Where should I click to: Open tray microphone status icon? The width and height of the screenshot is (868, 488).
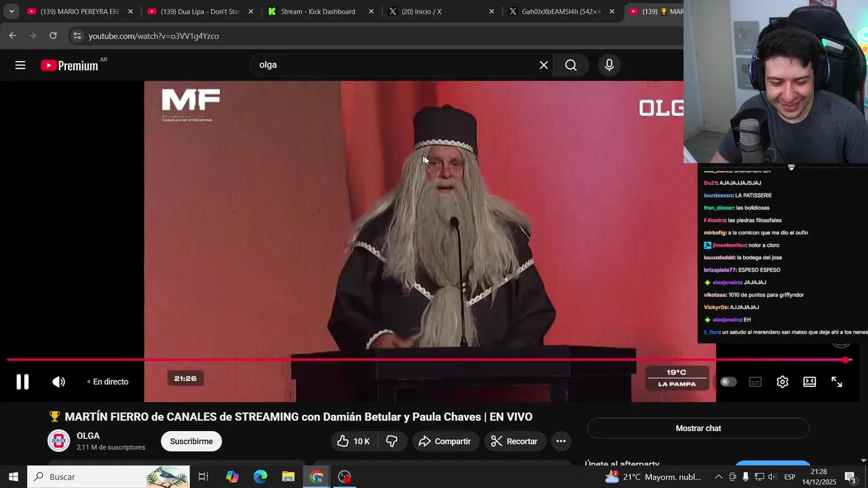coord(745,477)
